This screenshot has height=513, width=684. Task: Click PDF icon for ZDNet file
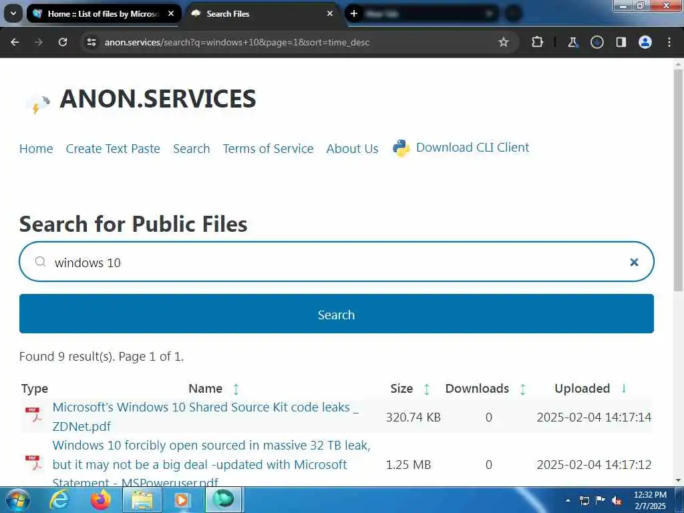[34, 415]
